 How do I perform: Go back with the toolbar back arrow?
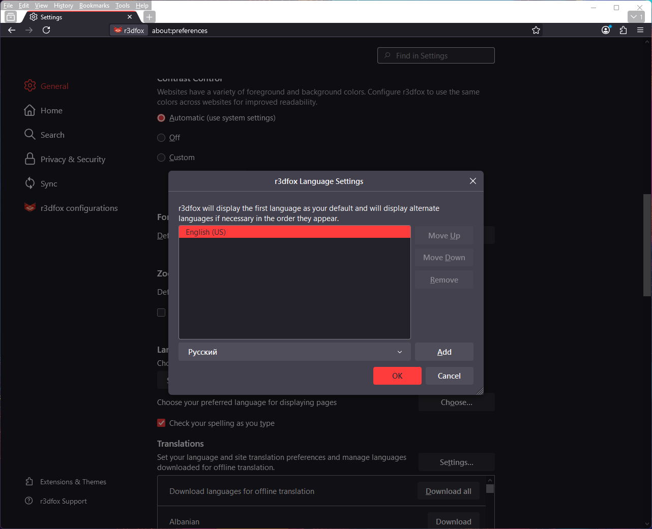click(12, 30)
